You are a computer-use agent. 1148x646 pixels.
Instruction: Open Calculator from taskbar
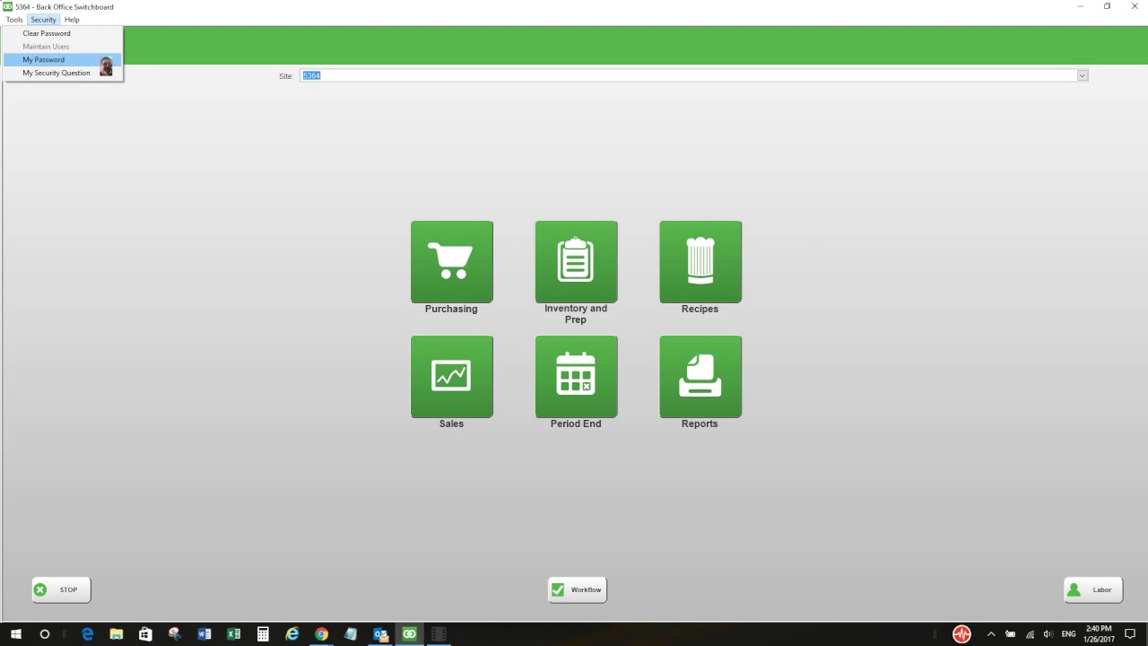tap(263, 634)
